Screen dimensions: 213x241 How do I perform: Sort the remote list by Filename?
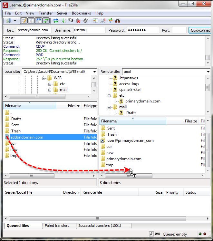[133, 121]
